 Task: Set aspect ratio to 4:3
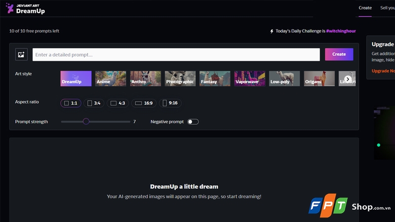[x=118, y=103]
